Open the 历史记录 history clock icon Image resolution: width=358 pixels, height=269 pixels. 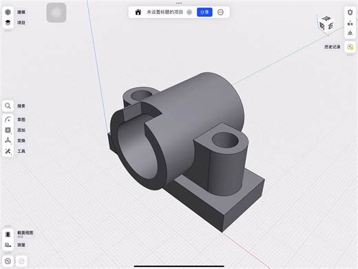coord(350,47)
